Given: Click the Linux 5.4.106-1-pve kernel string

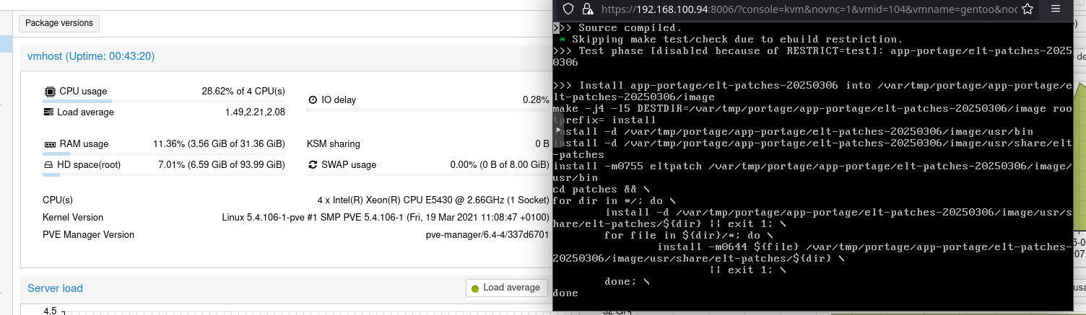Looking at the screenshot, I should 386,218.
